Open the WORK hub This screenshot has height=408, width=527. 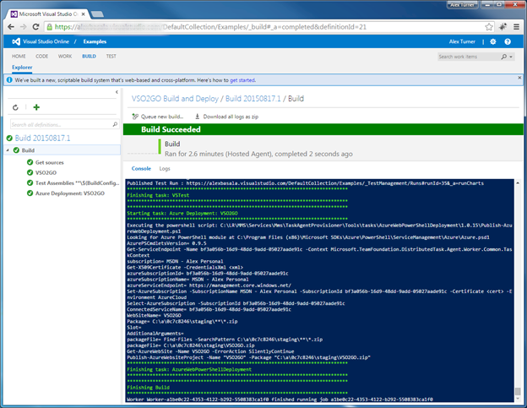pos(65,56)
